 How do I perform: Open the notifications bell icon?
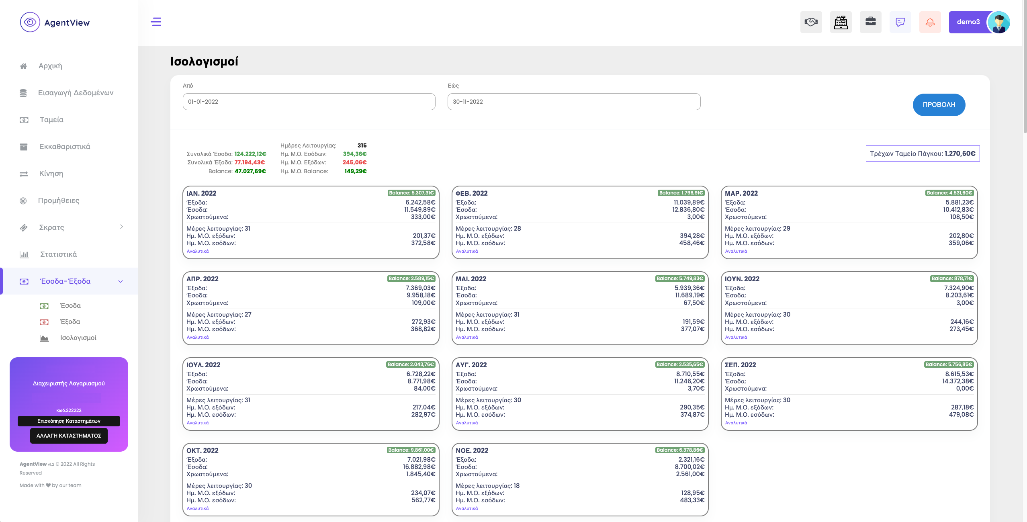(930, 22)
